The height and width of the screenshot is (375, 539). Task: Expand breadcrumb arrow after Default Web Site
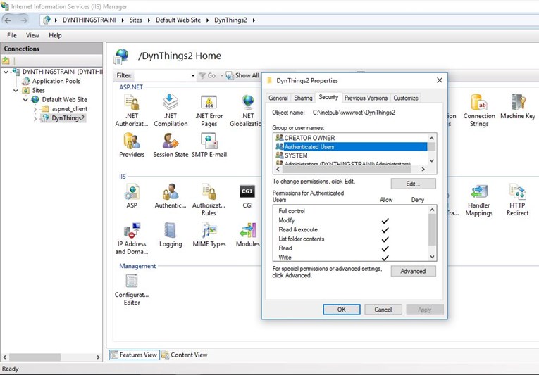[x=208, y=20]
